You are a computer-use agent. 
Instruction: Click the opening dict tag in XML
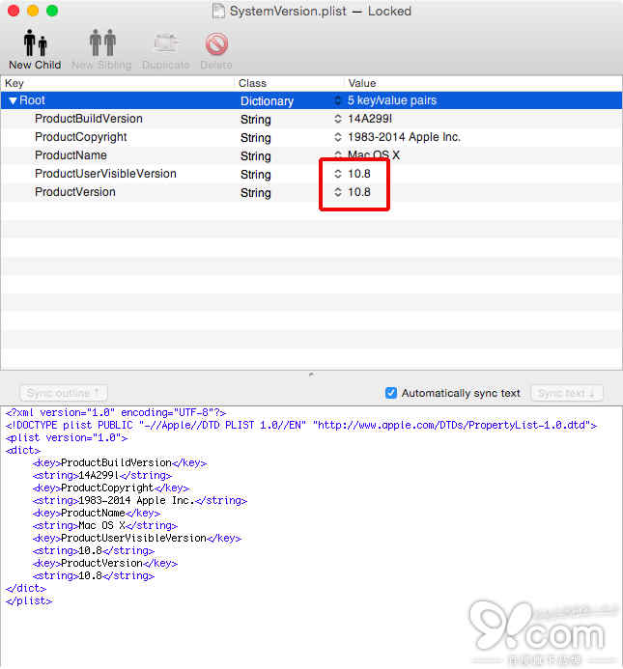coord(23,450)
